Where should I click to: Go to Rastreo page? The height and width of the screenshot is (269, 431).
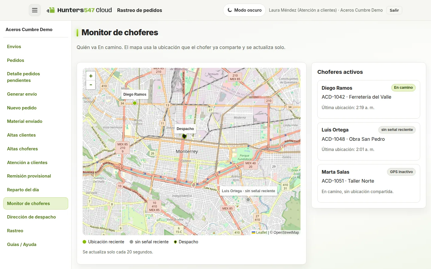coord(36,231)
